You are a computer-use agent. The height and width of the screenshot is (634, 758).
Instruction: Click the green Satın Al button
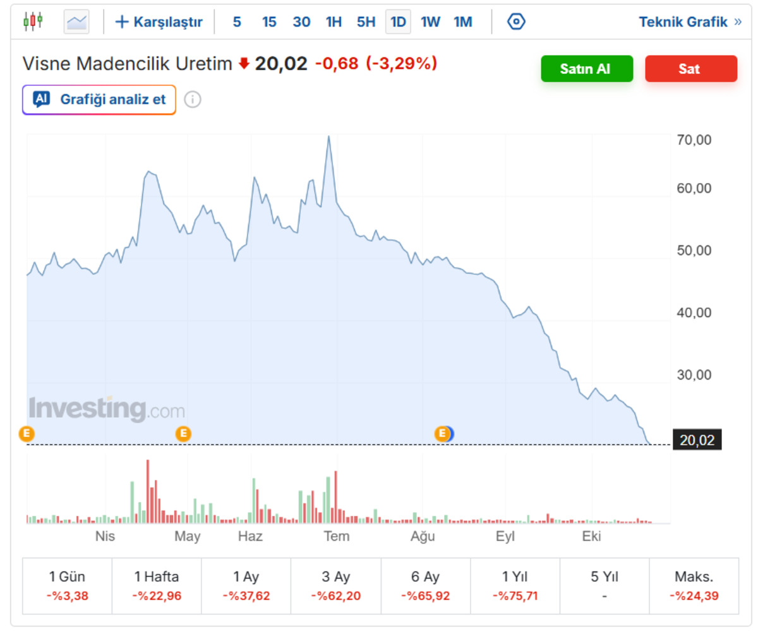[x=587, y=69]
